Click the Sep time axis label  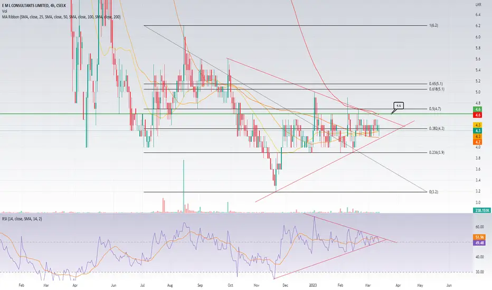pos(200,285)
